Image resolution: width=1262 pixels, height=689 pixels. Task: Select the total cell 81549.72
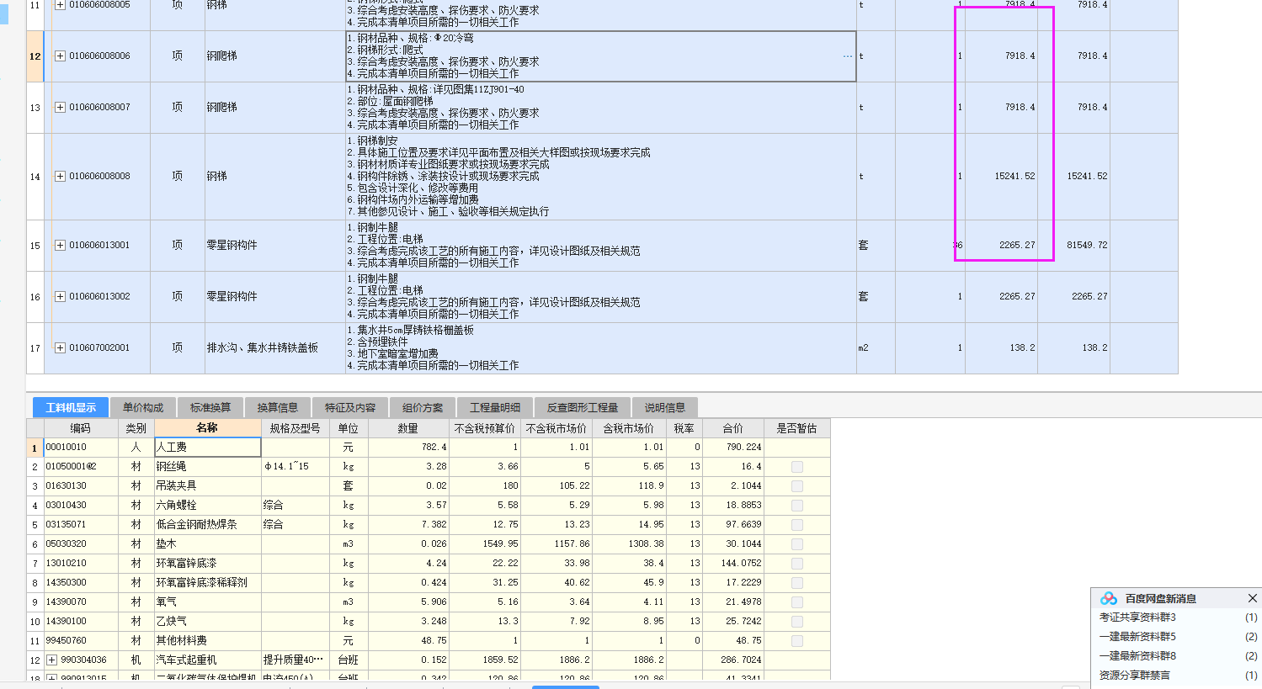pyautogui.click(x=1073, y=246)
